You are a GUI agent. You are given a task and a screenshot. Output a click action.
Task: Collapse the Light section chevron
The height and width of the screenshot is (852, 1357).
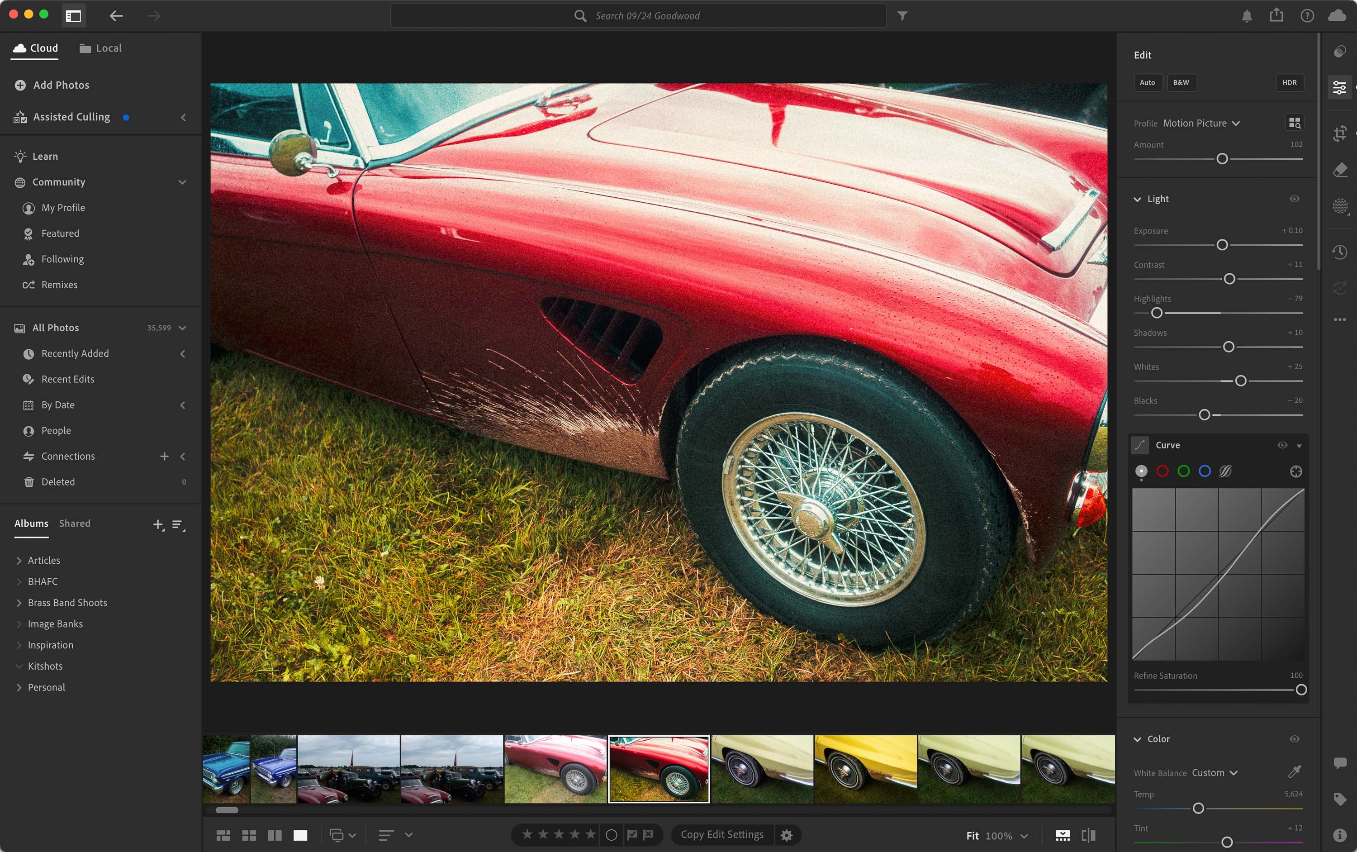pos(1137,200)
